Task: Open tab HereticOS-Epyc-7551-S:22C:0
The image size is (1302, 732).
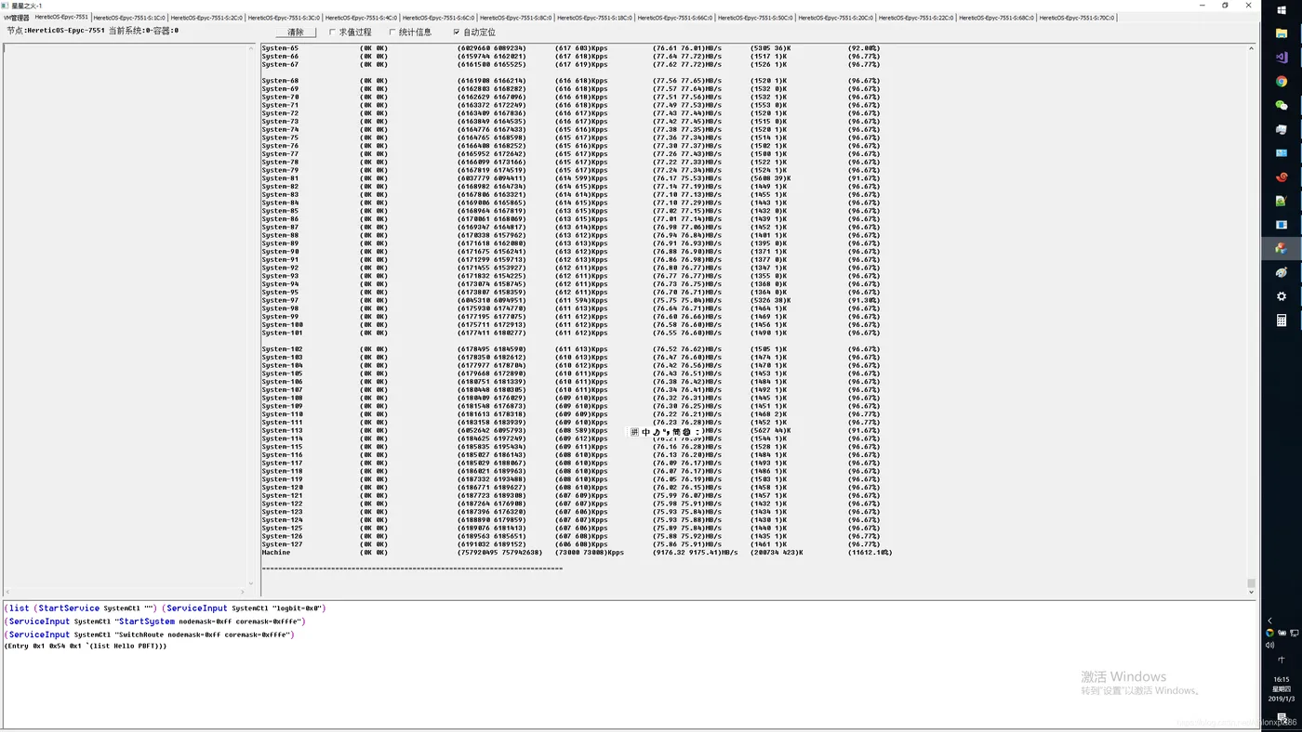Action: (x=916, y=18)
